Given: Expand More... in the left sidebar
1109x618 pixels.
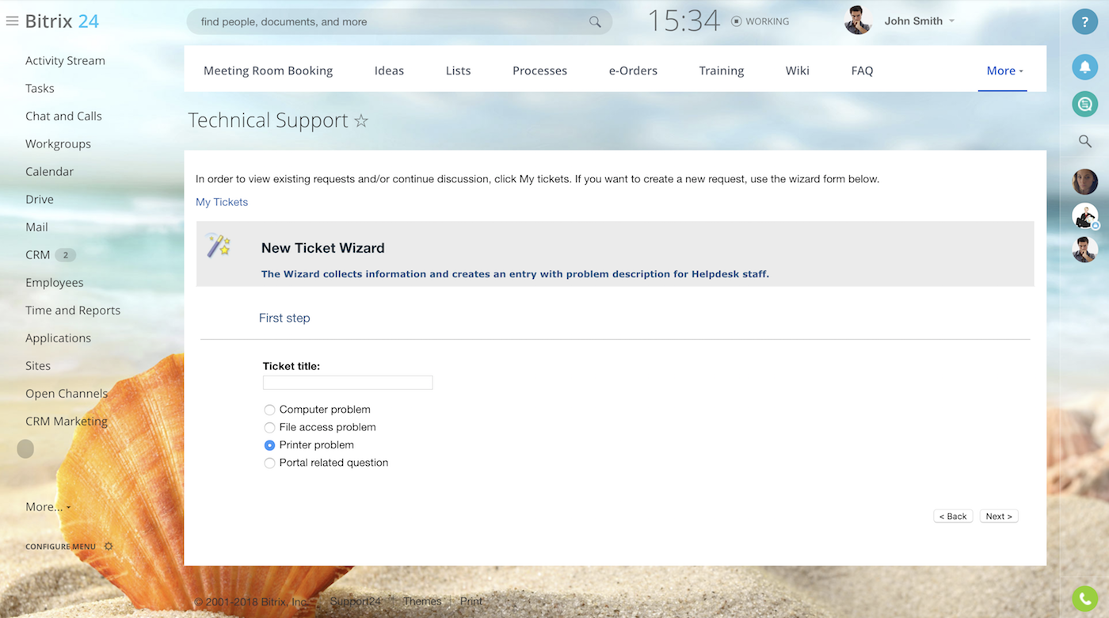Looking at the screenshot, I should click(x=48, y=507).
